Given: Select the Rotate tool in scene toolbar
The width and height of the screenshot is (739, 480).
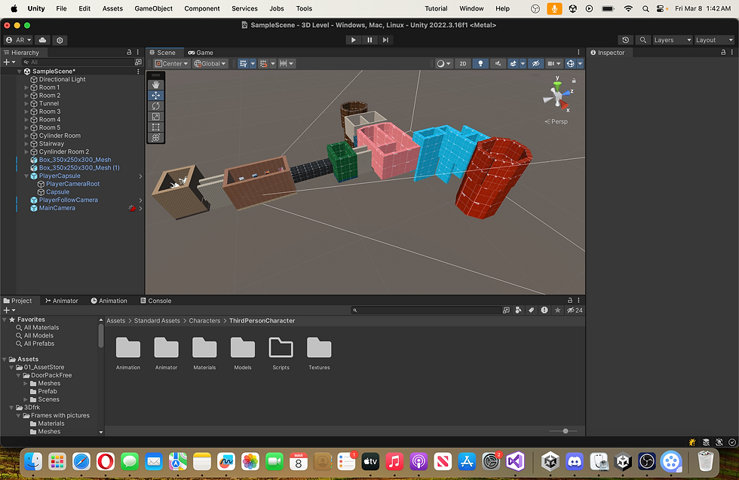Looking at the screenshot, I should point(156,106).
